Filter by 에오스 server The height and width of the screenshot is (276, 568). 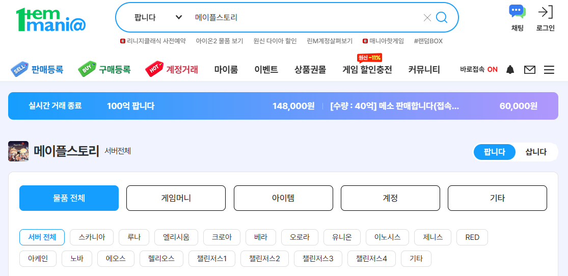pyautogui.click(x=116, y=259)
